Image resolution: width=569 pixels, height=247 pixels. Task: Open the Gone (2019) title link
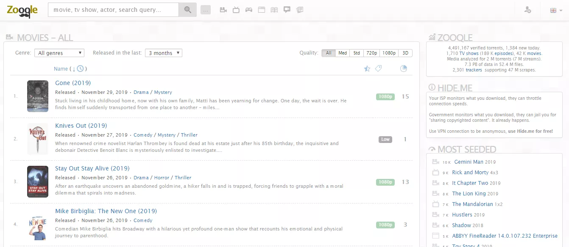pyautogui.click(x=73, y=83)
